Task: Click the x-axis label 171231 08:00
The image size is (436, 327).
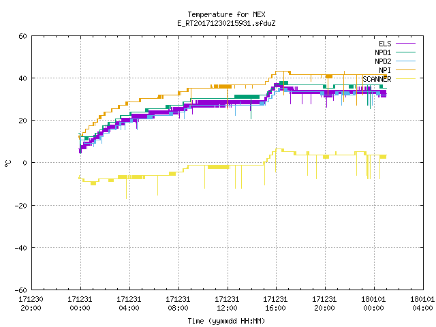Action: point(178,304)
